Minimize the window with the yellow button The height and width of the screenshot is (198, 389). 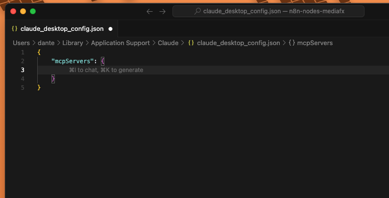coord(23,11)
